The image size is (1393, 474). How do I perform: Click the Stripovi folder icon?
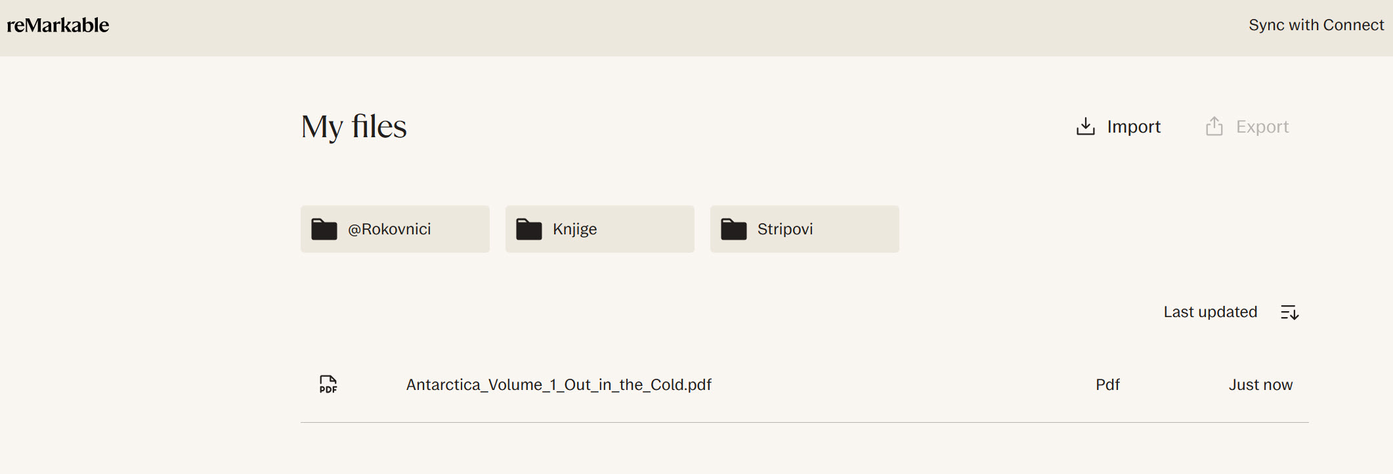734,229
